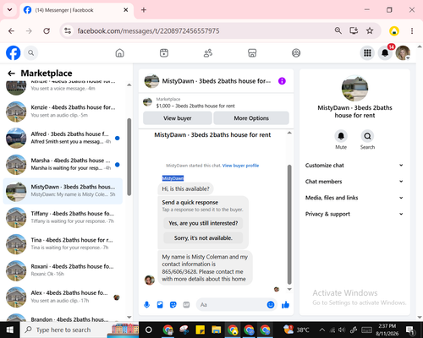Record a voice clip with microphone icon
This screenshot has width=423, height=338.
point(146,304)
